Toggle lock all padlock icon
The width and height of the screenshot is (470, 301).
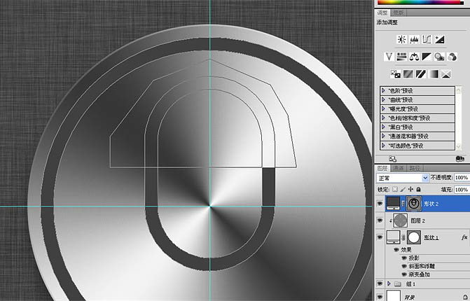click(418, 189)
